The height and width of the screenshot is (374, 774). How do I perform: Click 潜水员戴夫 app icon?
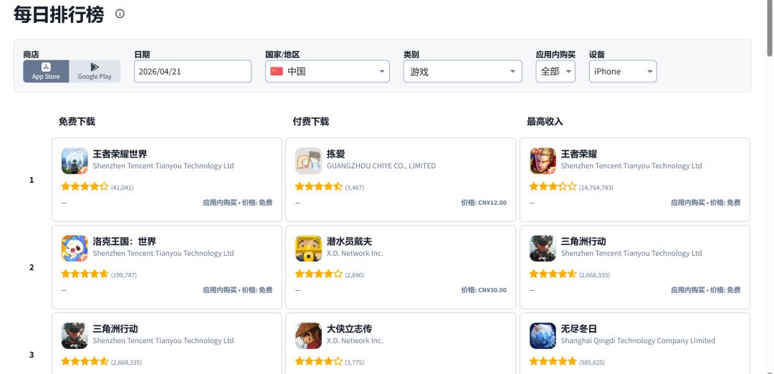pyautogui.click(x=308, y=248)
